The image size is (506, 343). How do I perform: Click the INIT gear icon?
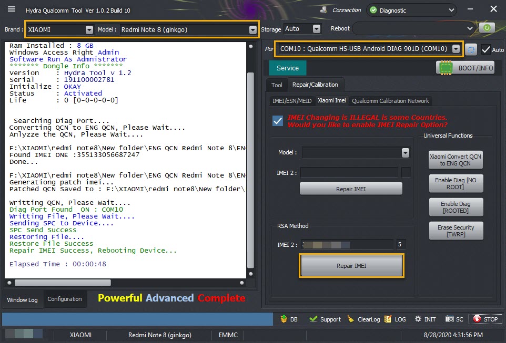tap(418, 319)
